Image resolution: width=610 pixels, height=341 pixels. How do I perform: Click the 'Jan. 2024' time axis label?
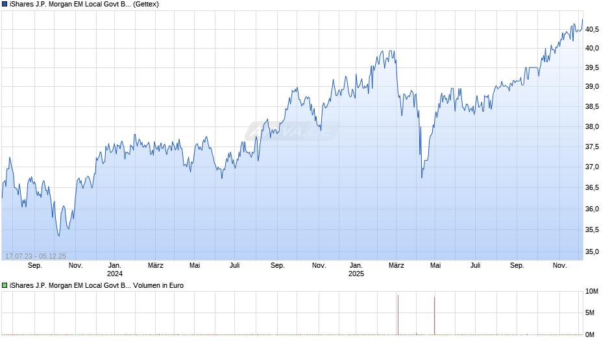[115, 270]
